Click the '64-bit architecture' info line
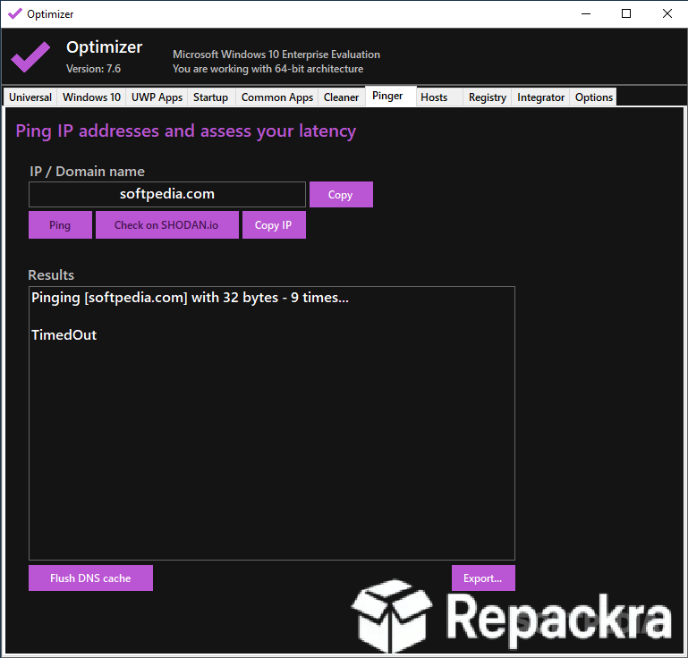Viewport: 688px width, 658px height. [x=268, y=69]
